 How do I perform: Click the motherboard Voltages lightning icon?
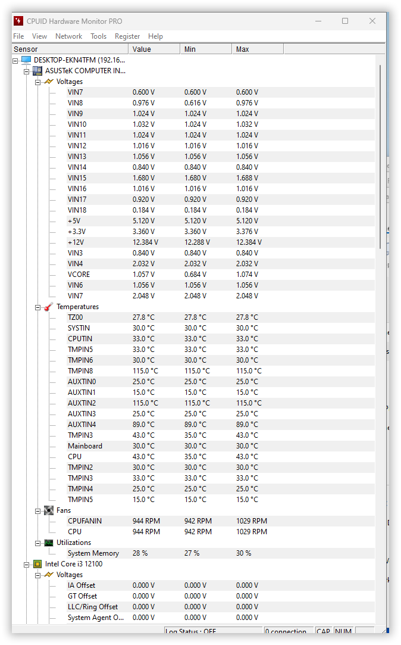pos(48,82)
